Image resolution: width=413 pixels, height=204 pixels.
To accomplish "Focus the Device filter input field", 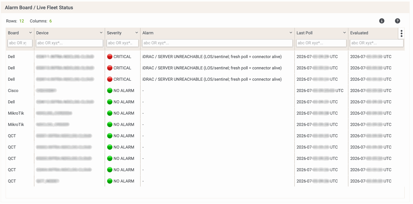I will coord(69,43).
